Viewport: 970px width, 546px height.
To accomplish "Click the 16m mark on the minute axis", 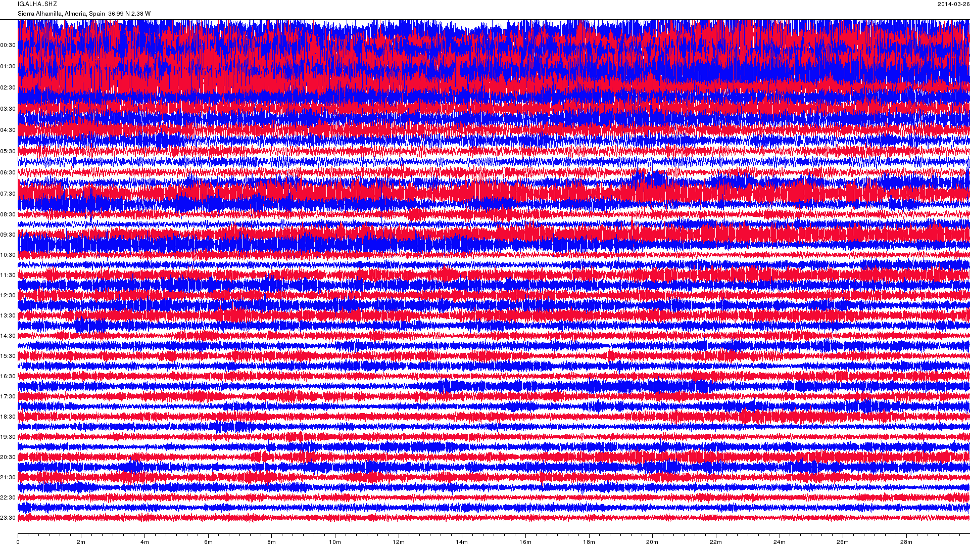I will [525, 542].
